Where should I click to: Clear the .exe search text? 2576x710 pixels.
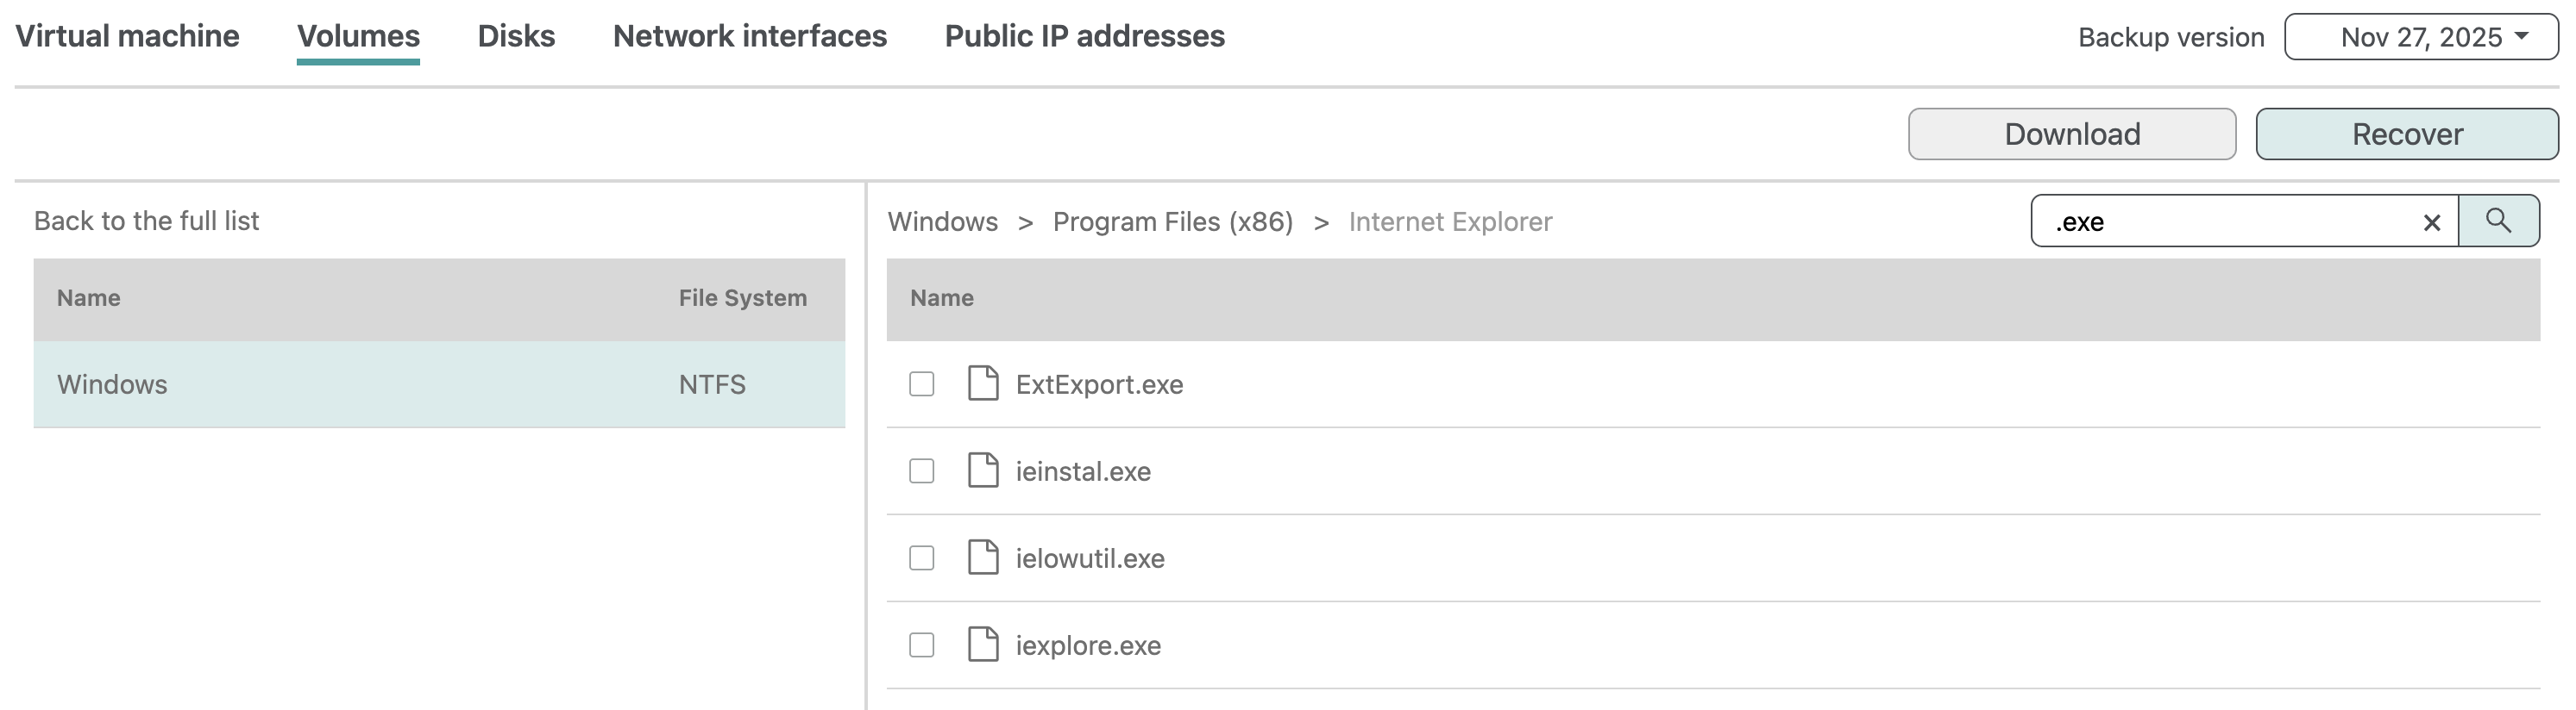coord(2431,222)
